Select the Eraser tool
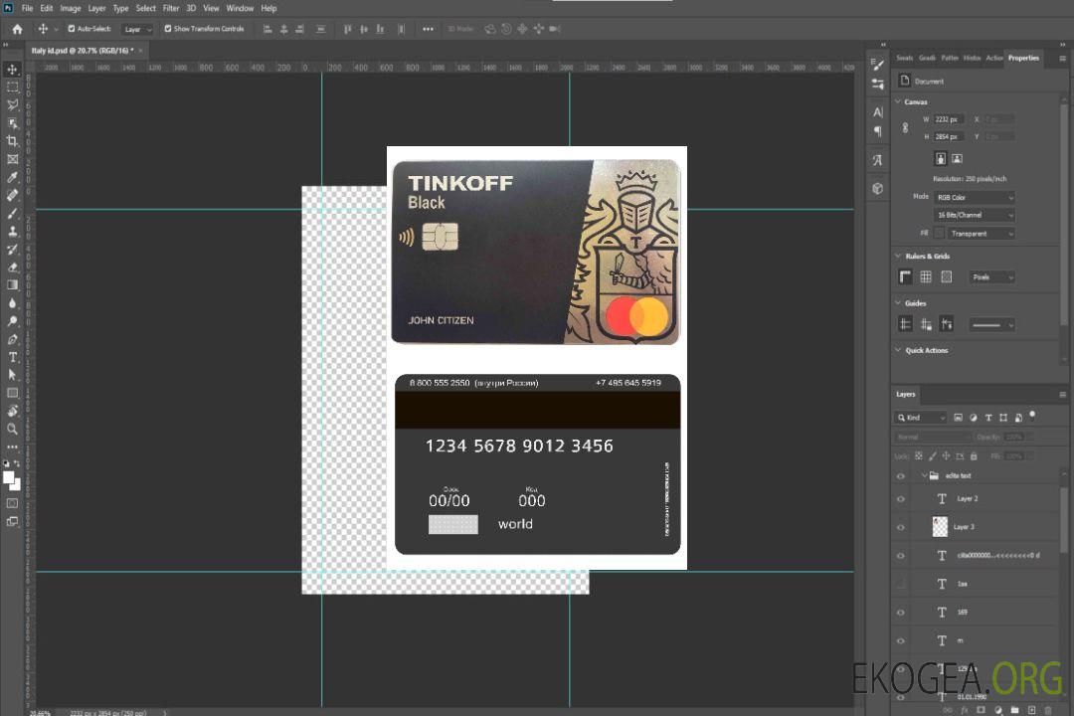 [x=12, y=268]
